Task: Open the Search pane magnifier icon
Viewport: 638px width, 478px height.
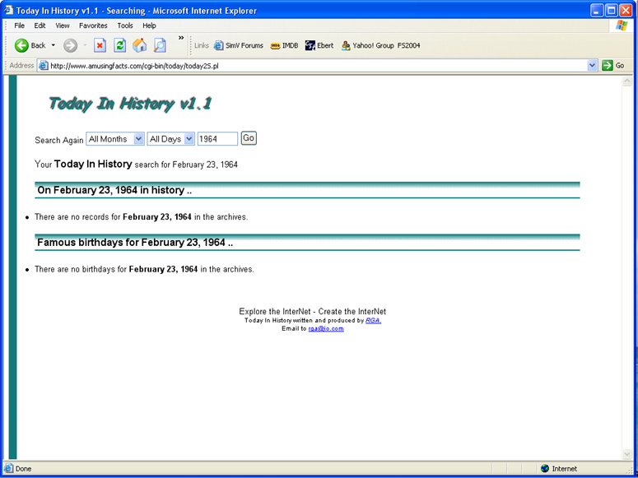Action: (160, 45)
